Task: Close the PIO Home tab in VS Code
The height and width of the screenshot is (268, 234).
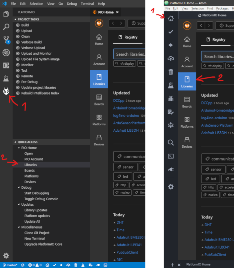Action: click(x=117, y=12)
